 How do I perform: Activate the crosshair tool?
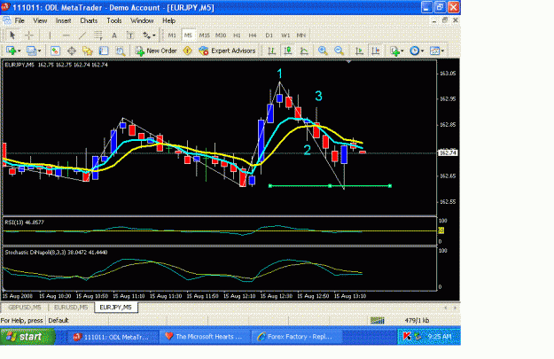click(29, 35)
